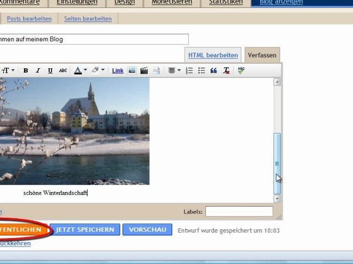
Task: Toggle underline text formatting
Action: (50, 70)
